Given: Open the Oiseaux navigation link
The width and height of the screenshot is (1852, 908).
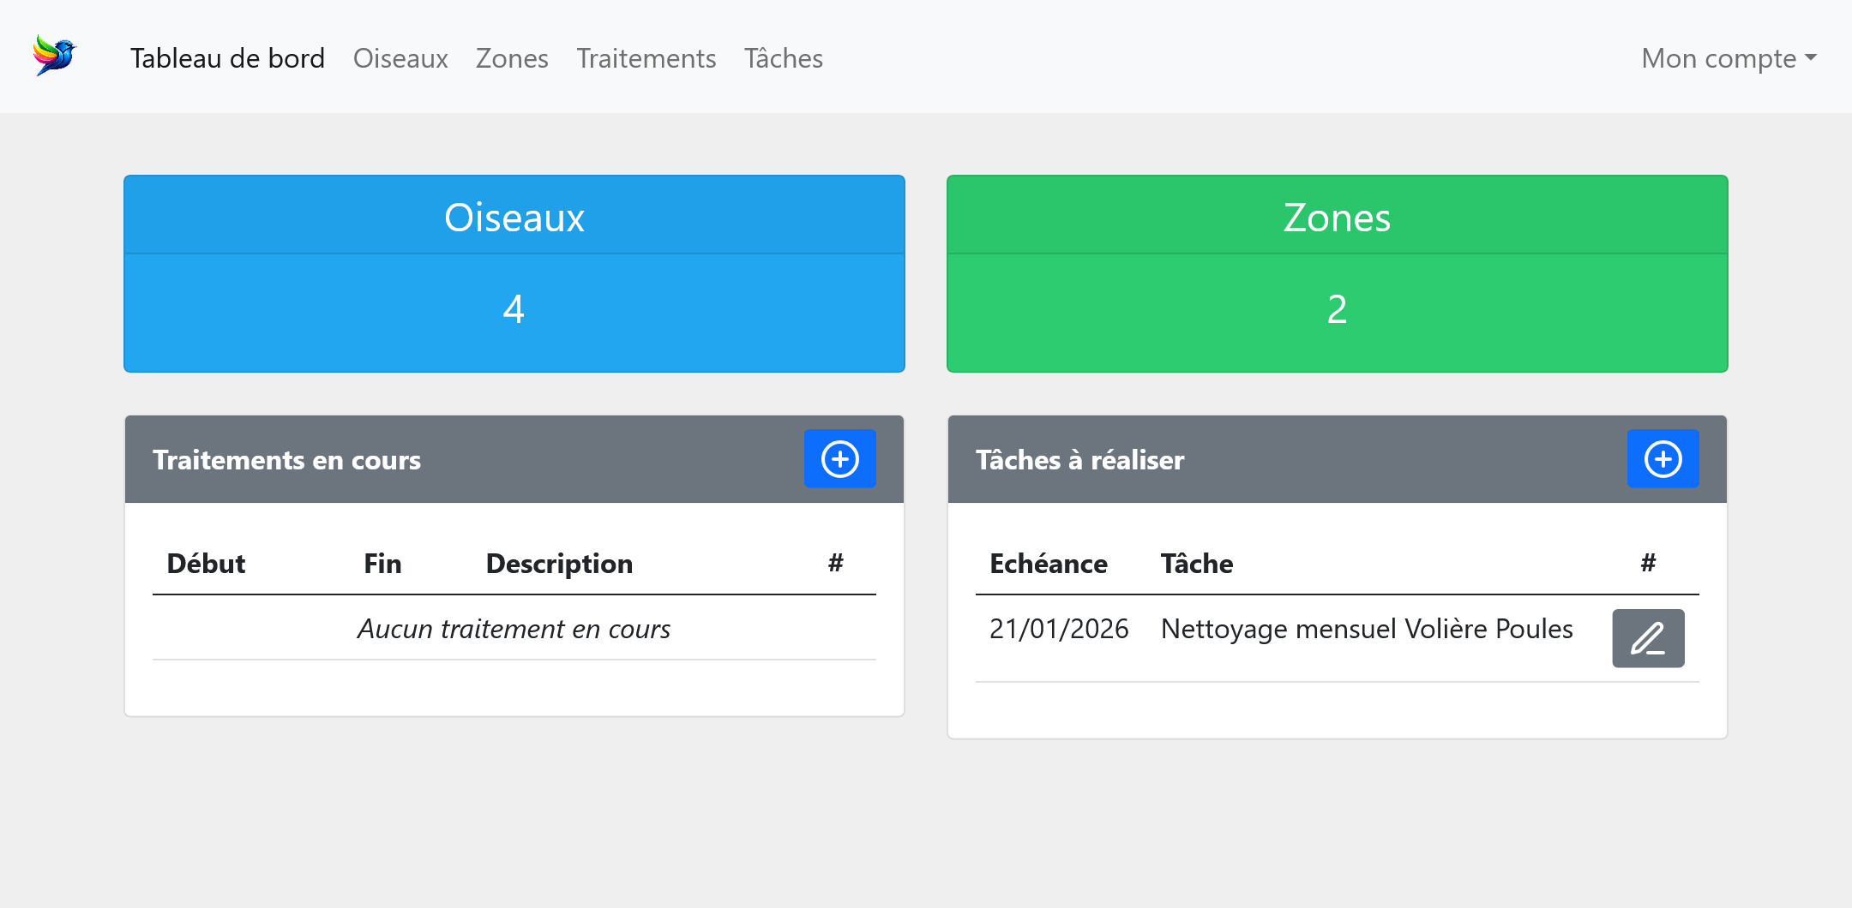Looking at the screenshot, I should point(400,58).
